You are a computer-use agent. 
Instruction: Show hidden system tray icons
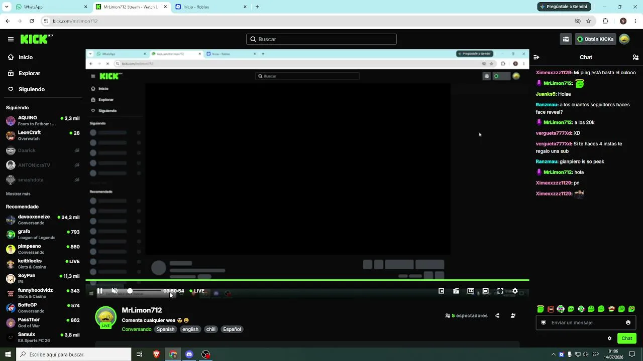[554, 354]
